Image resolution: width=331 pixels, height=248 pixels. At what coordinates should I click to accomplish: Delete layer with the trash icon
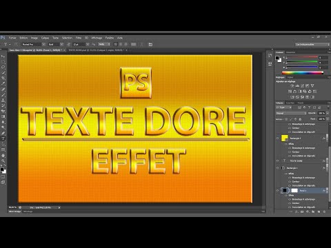(x=324, y=211)
